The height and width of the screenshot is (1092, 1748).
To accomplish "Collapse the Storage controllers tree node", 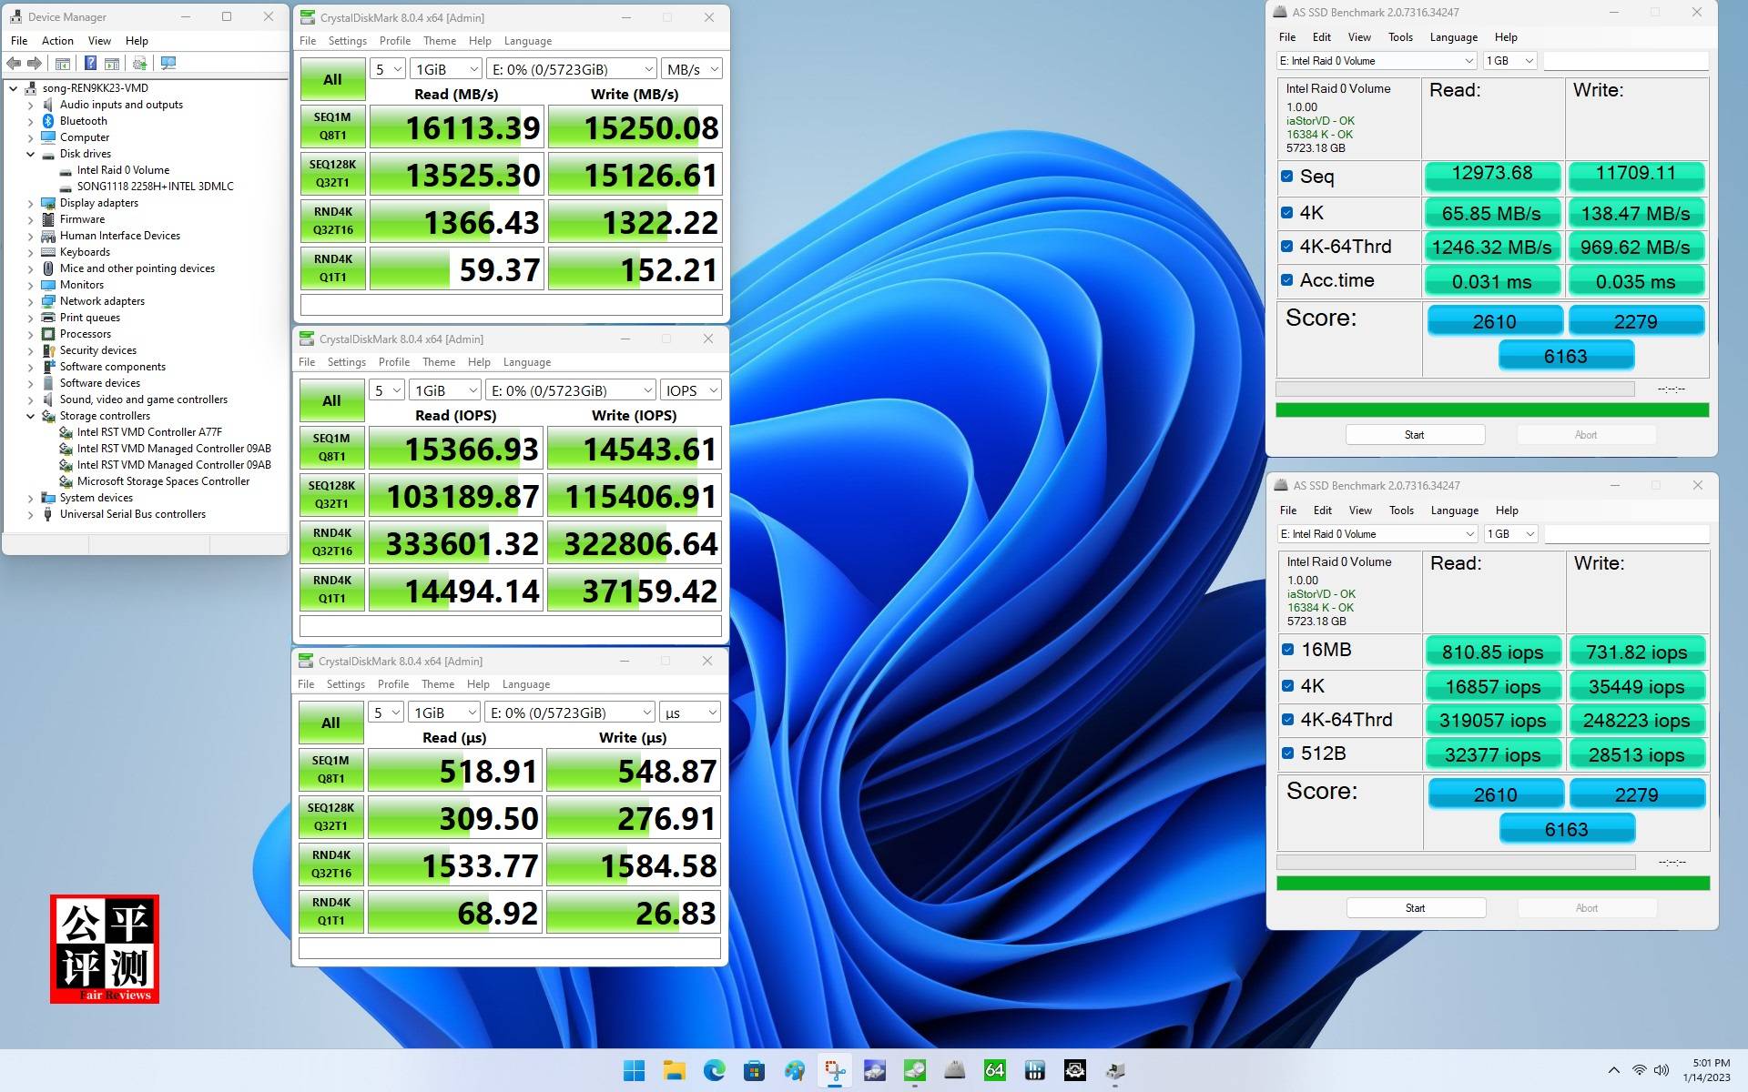I will coord(30,416).
